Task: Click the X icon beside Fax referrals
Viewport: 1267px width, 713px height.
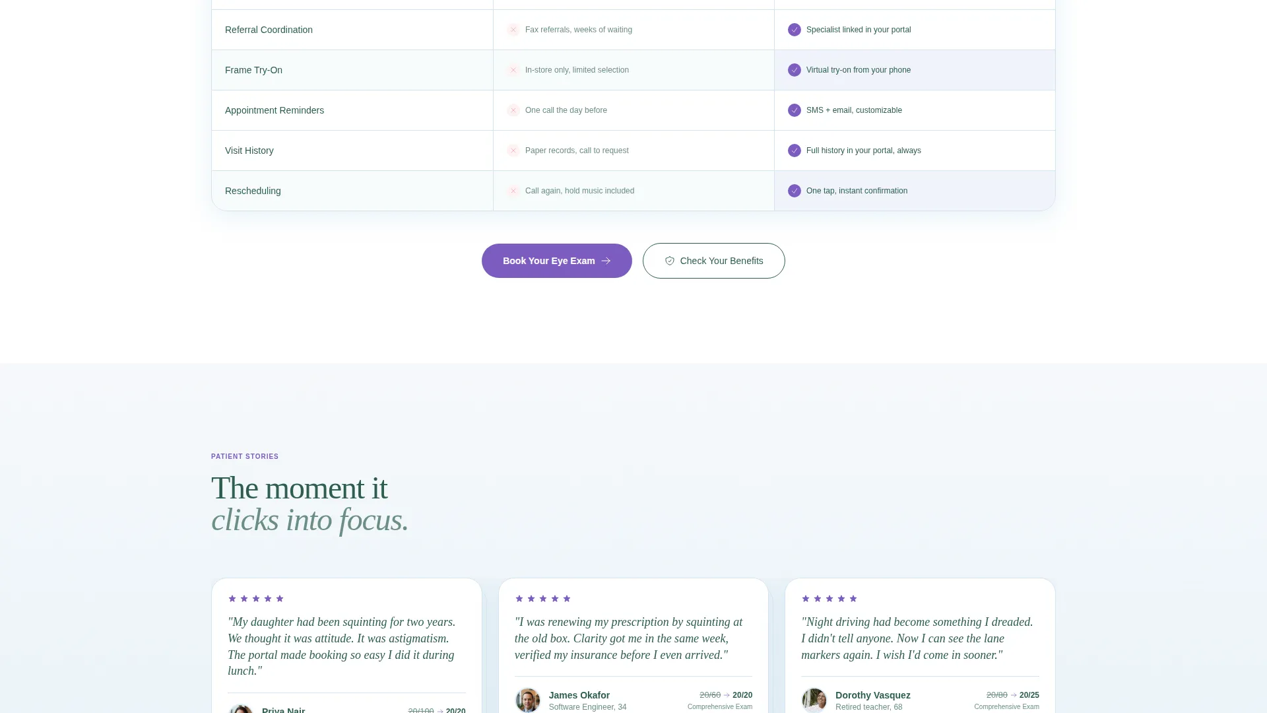Action: 513,30
